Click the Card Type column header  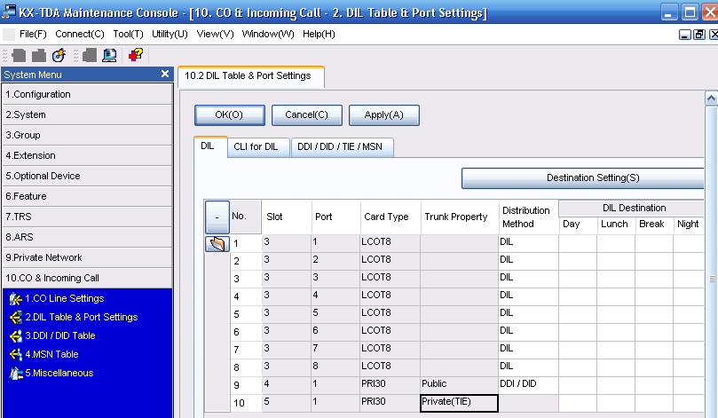(x=391, y=217)
